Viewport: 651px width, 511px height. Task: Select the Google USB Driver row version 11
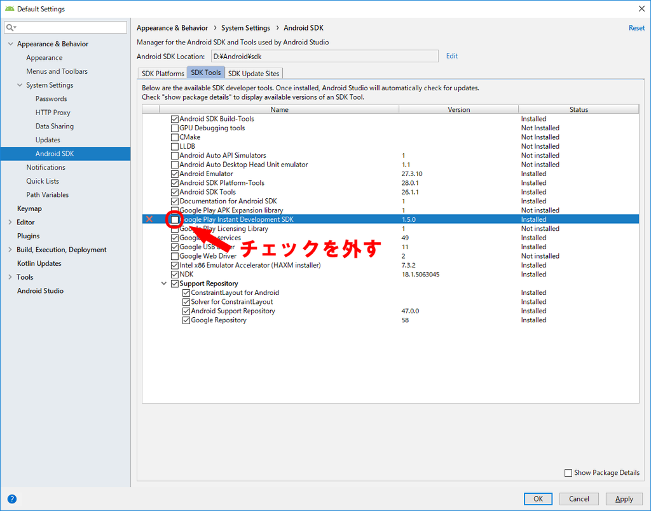click(390, 247)
